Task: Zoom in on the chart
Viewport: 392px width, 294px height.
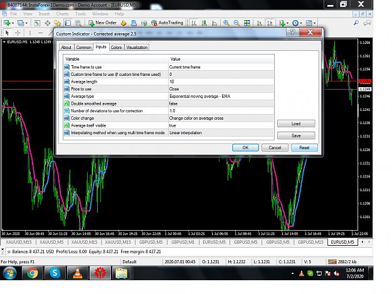Action: [226, 23]
